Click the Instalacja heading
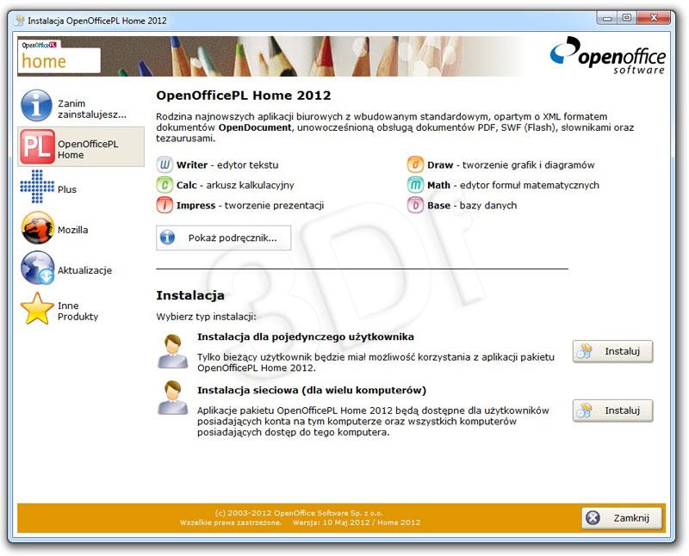689x556 pixels. click(190, 295)
